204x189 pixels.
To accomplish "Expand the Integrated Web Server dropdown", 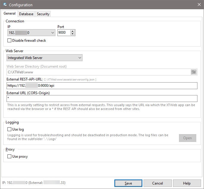I will click(79, 58).
